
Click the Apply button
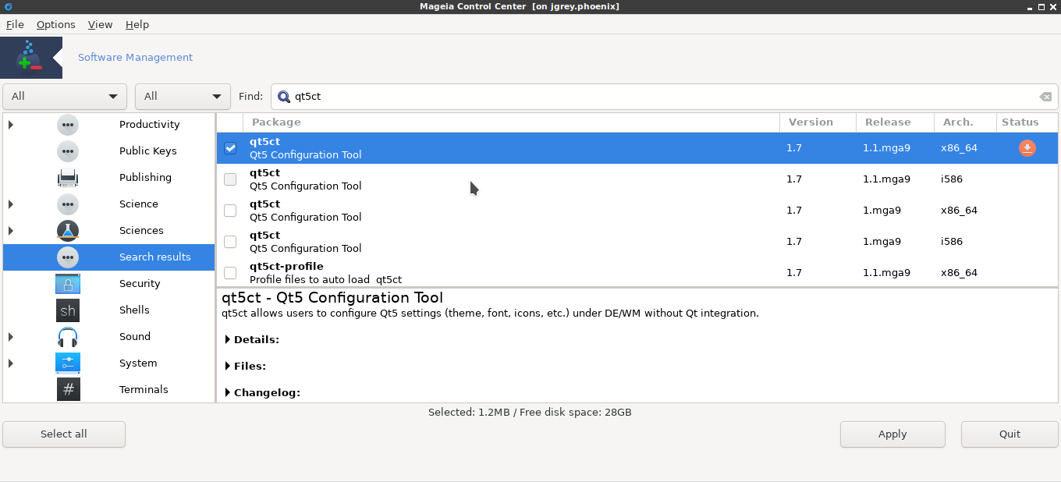point(892,434)
